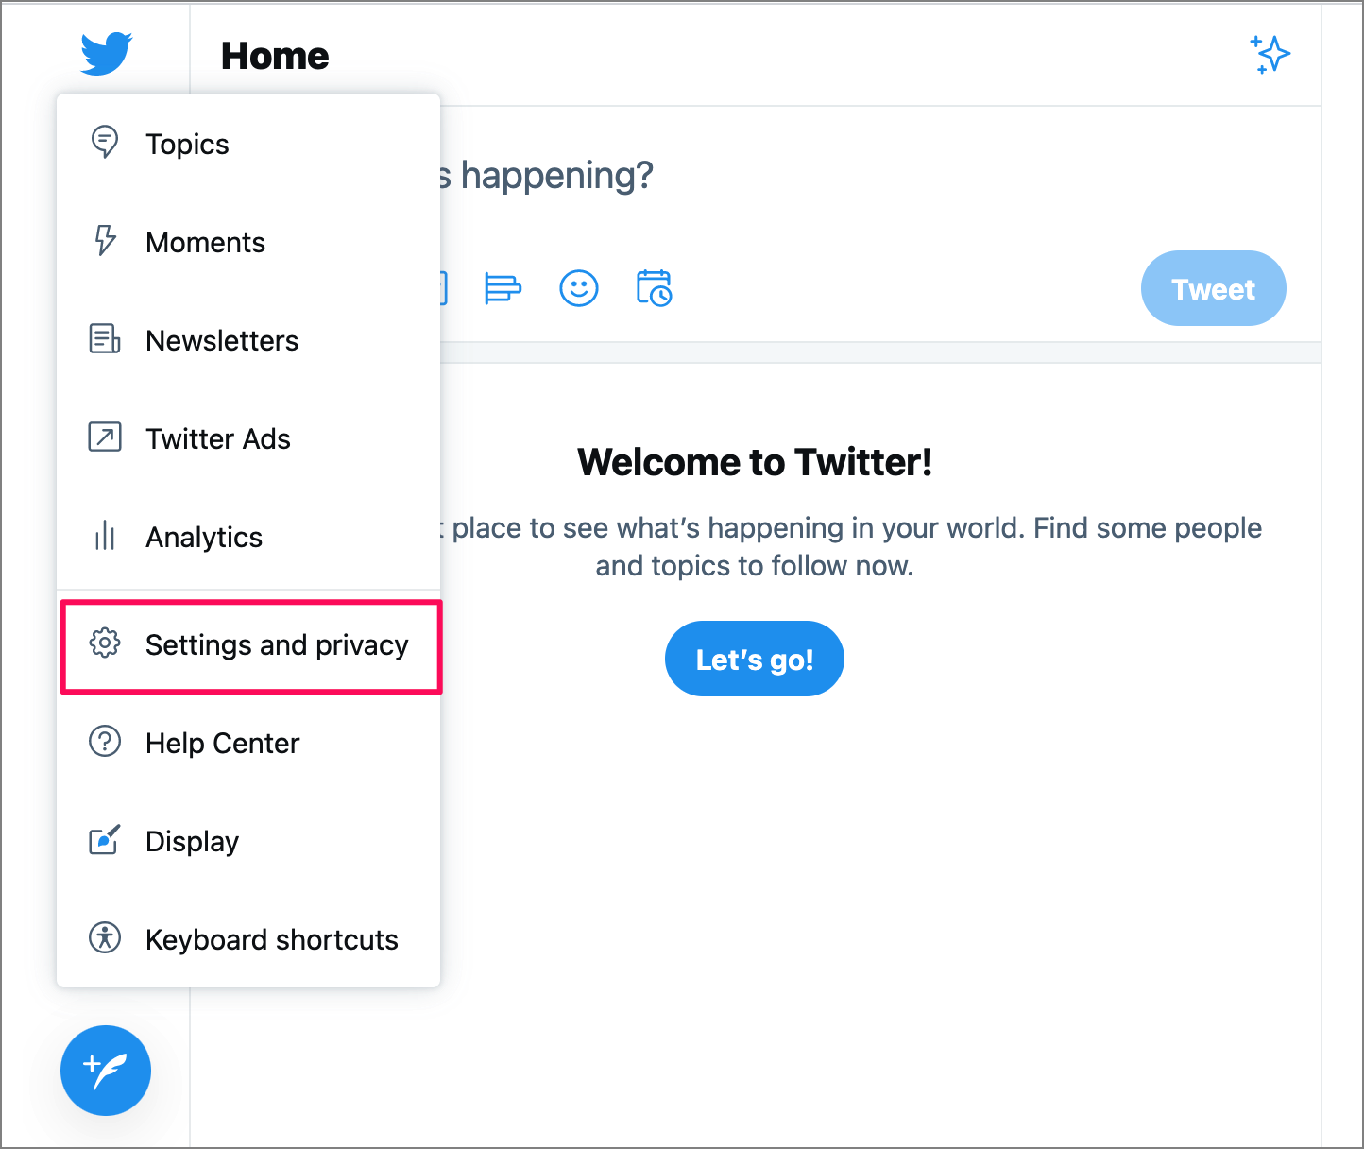Click the paintbrush icon next to Display
The image size is (1364, 1149).
[104, 840]
